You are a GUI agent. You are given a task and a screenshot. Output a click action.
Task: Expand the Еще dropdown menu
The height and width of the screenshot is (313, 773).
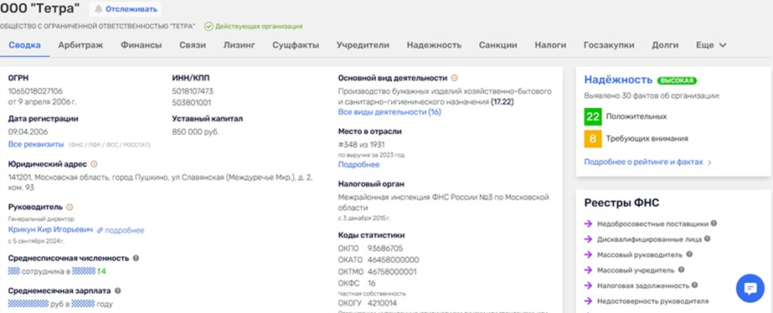point(711,45)
